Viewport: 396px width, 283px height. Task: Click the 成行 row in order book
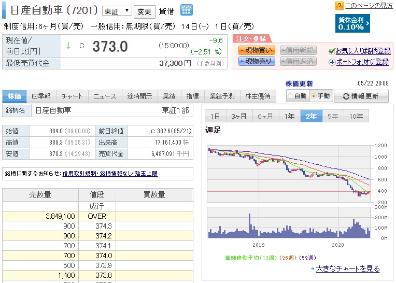pos(97,206)
